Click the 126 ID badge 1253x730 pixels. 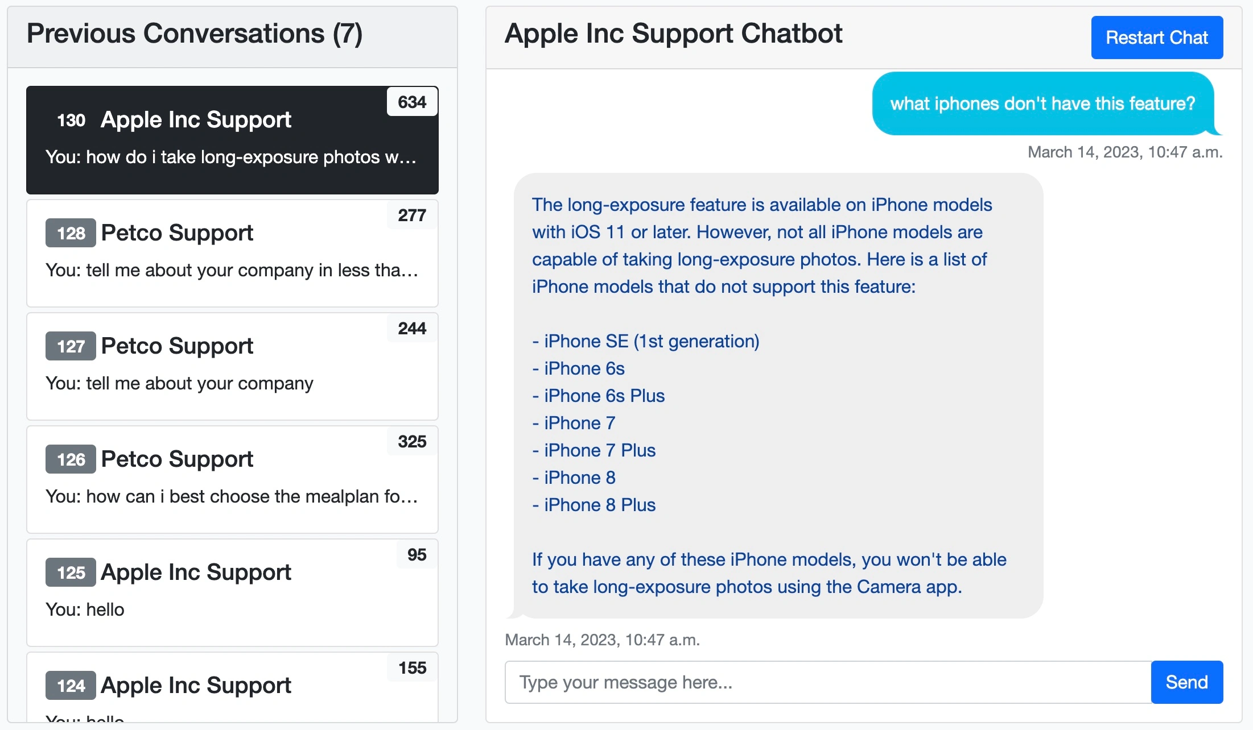tap(71, 459)
